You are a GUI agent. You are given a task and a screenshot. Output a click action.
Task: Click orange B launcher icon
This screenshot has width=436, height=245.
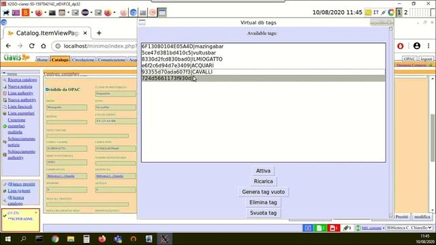pos(26,12)
